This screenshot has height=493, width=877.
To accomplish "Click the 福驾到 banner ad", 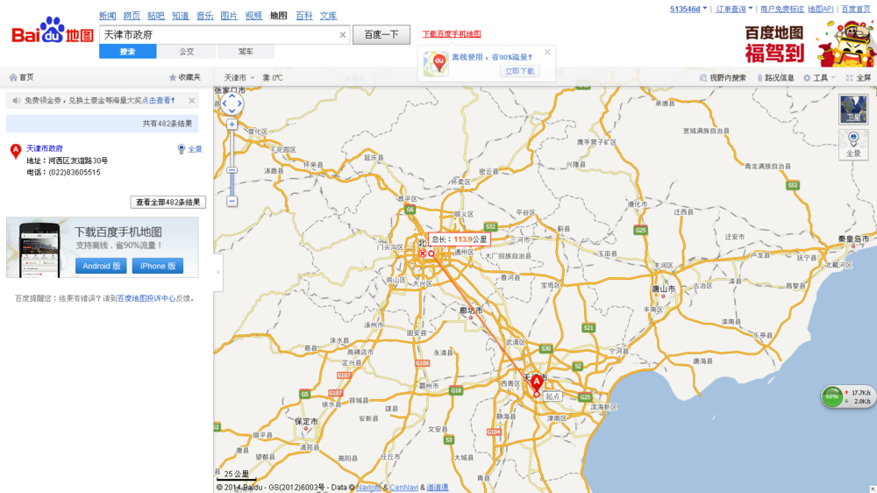I will 809,44.
